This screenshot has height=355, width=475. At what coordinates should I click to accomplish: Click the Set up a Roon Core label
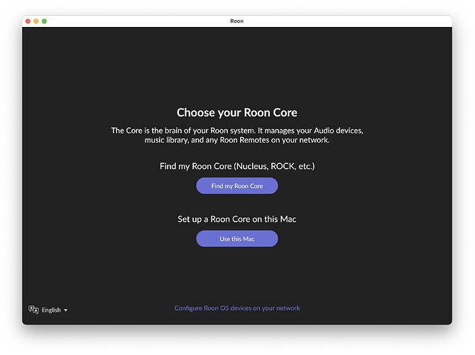236,219
